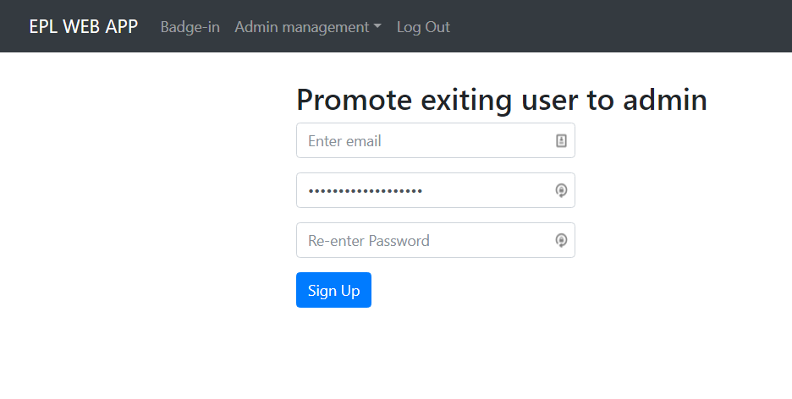Click the contact card autofill icon in email field
The height and width of the screenshot is (399, 792).
click(x=561, y=140)
